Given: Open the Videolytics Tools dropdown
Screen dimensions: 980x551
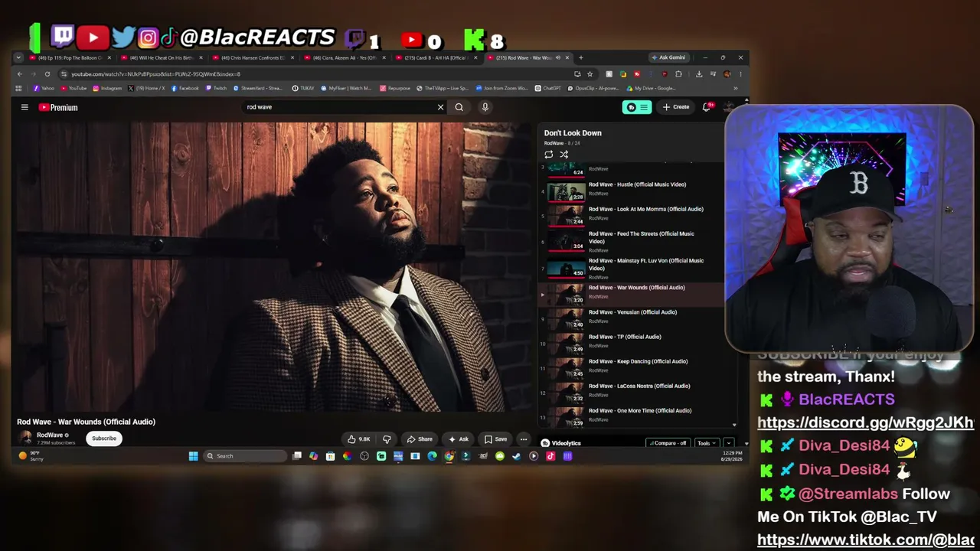Looking at the screenshot, I should coord(707,443).
